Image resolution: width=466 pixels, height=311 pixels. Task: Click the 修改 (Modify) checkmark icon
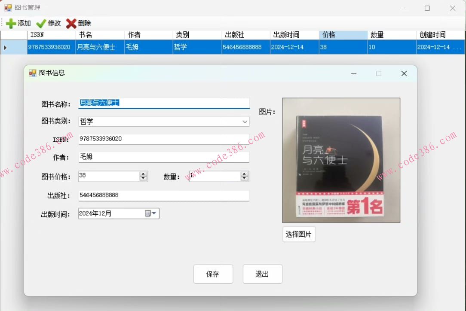[41, 23]
